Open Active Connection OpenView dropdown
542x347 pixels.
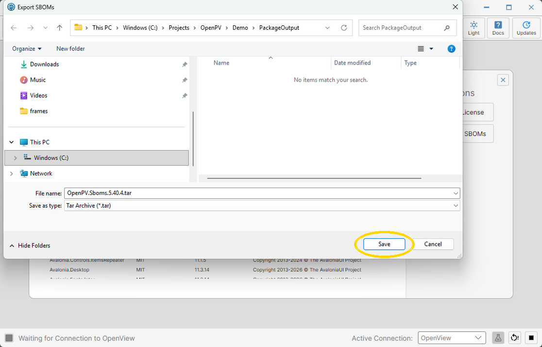(x=452, y=338)
